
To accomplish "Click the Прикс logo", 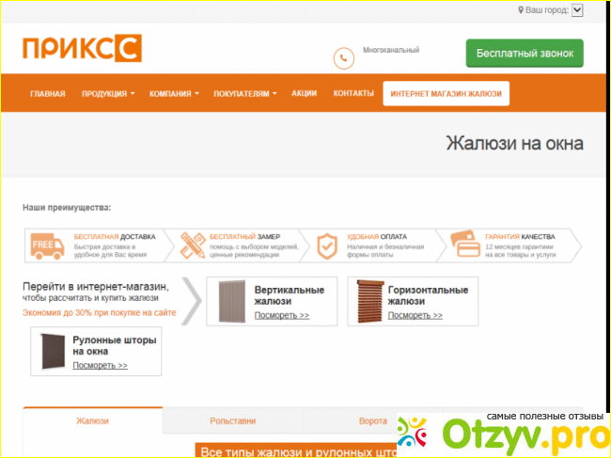I will [82, 49].
